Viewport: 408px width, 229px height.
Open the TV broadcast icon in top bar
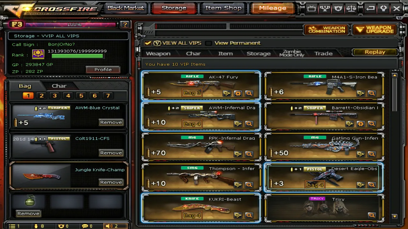coord(311,9)
